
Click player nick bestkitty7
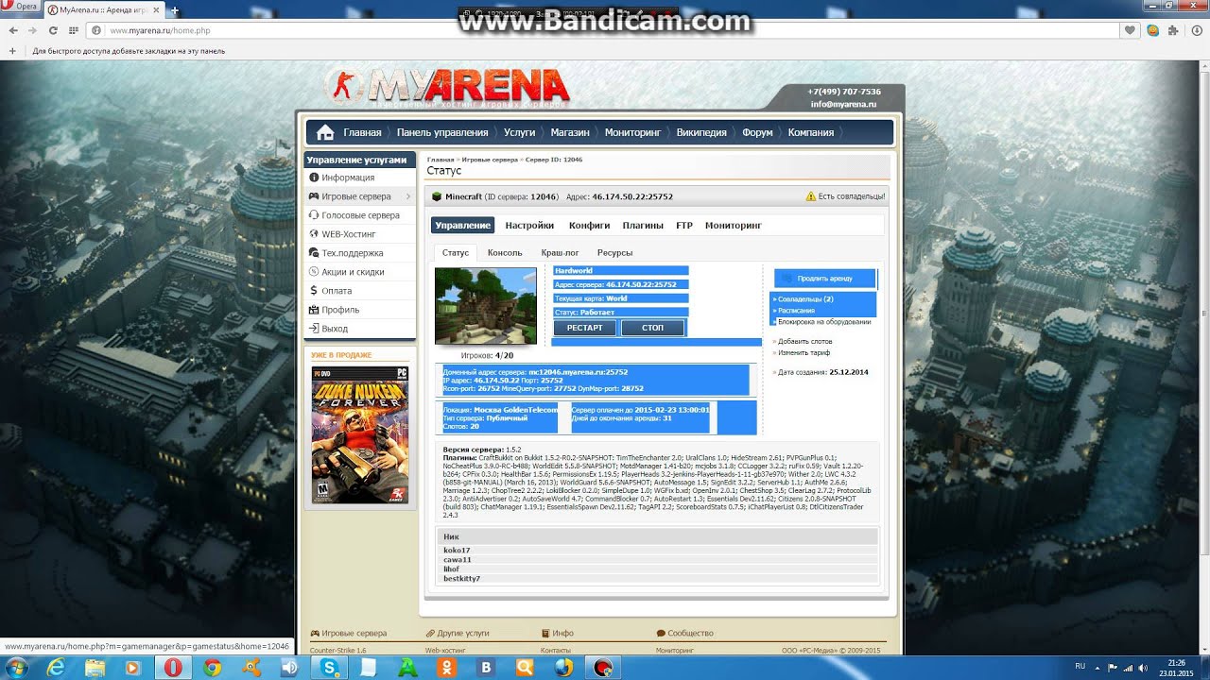click(x=462, y=578)
